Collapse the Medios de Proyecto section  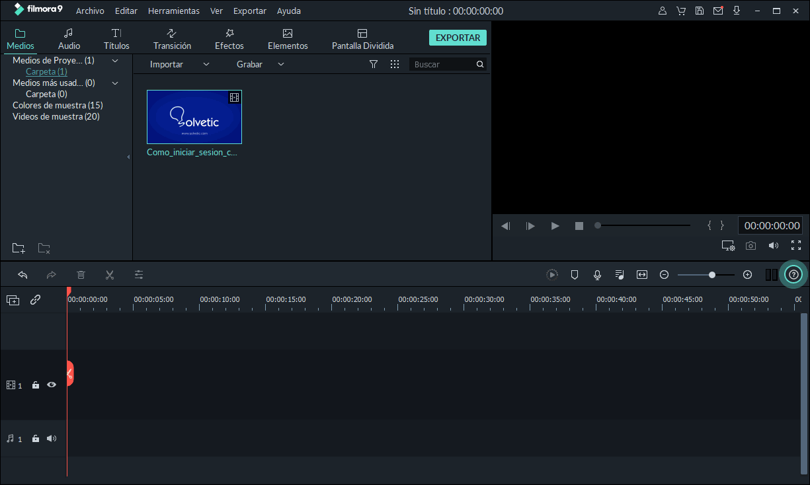coord(114,60)
